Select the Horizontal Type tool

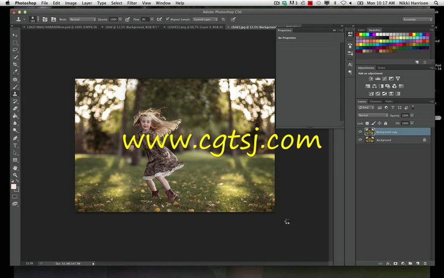[x=15, y=146]
